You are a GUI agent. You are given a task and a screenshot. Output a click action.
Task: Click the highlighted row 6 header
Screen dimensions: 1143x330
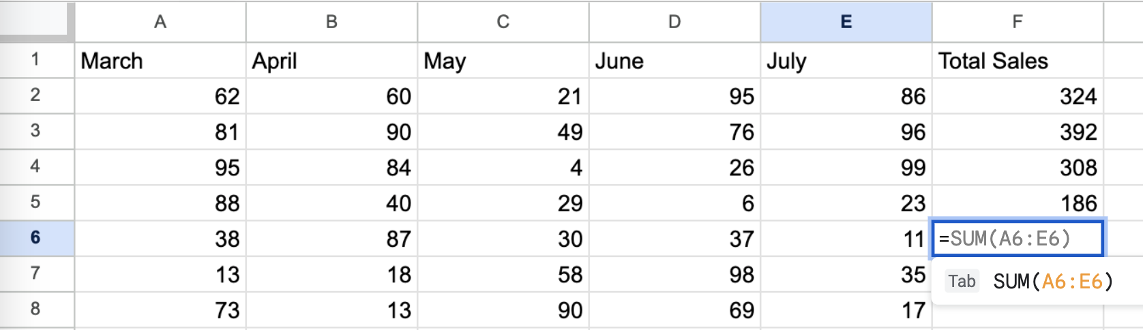[37, 238]
